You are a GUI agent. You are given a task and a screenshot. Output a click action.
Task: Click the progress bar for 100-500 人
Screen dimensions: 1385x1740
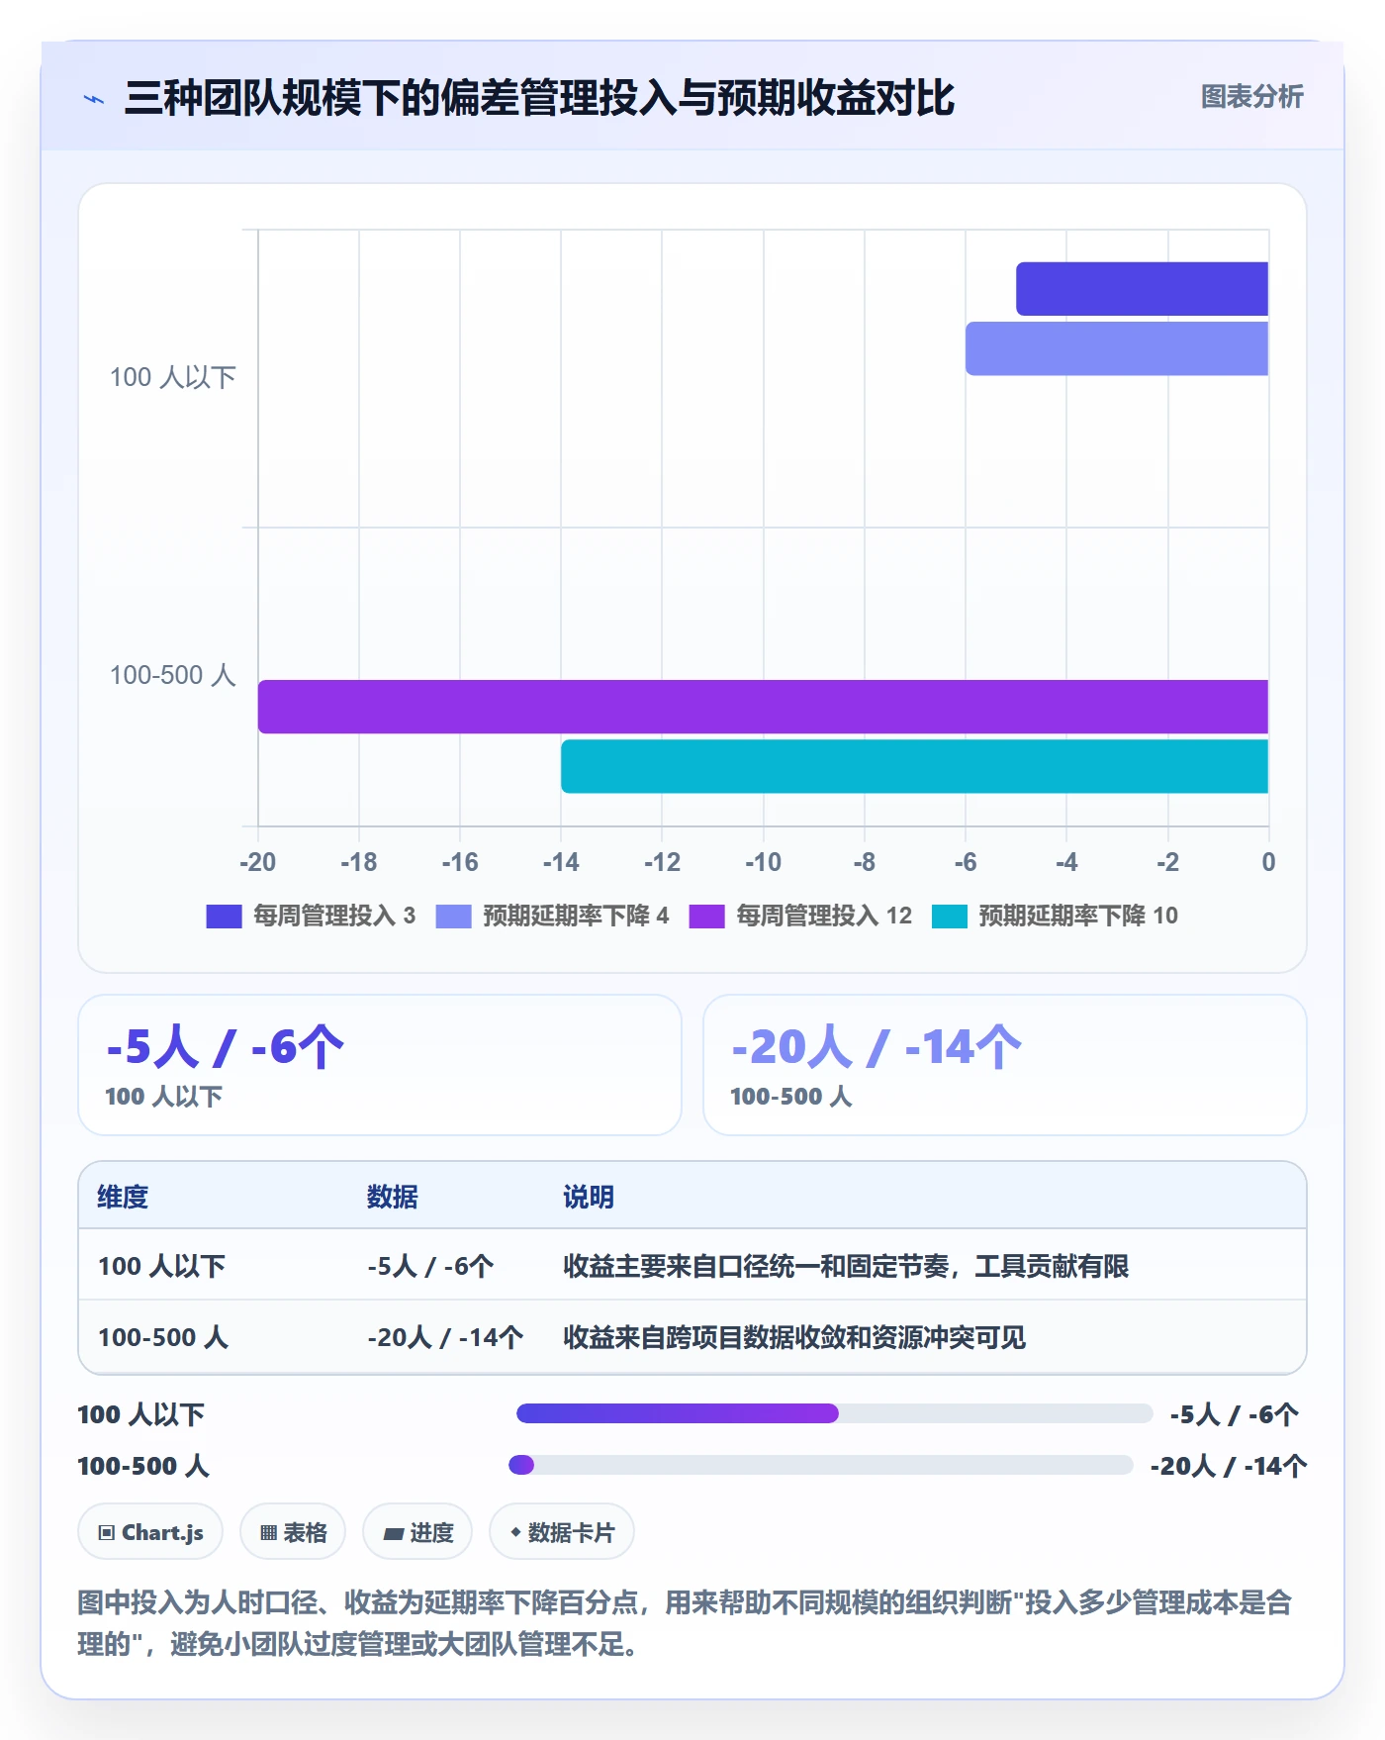[x=821, y=1465]
